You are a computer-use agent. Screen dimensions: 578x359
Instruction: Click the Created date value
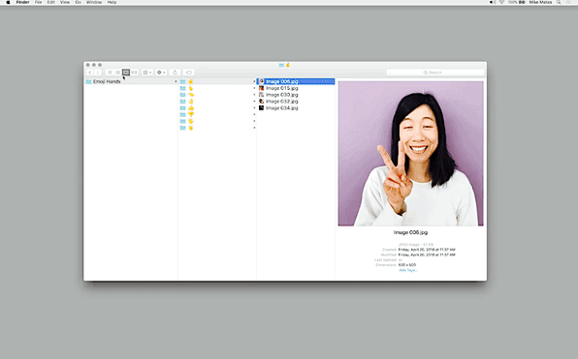[427, 250]
